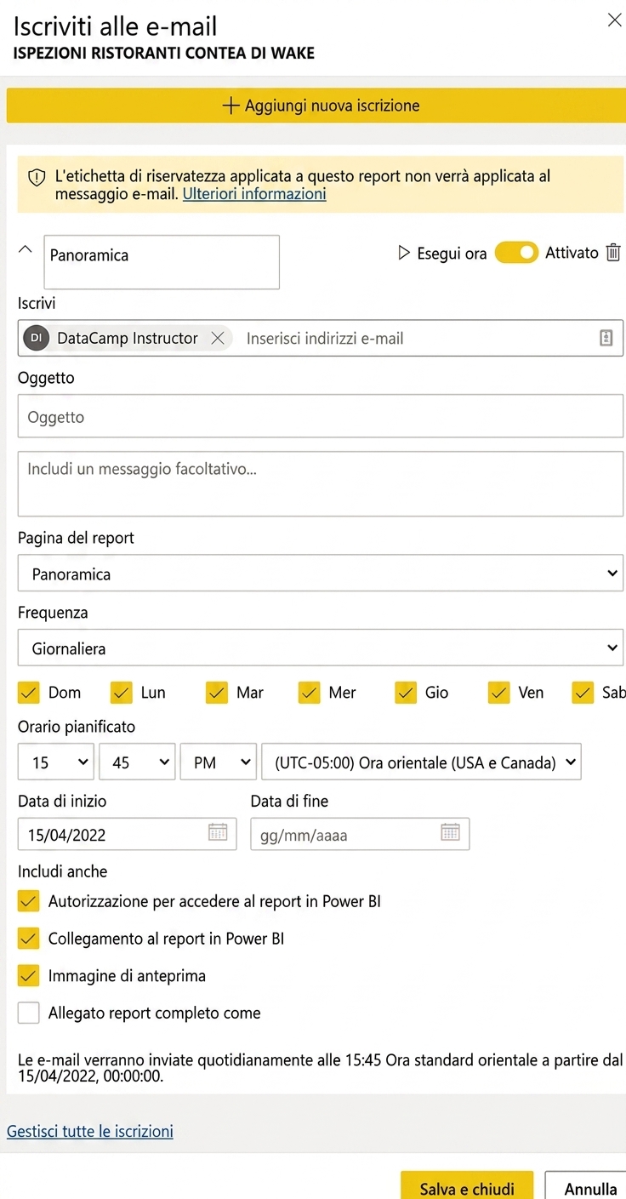626x1199 pixels.
Task: Uncheck the Lun day checkbox
Action: click(122, 693)
